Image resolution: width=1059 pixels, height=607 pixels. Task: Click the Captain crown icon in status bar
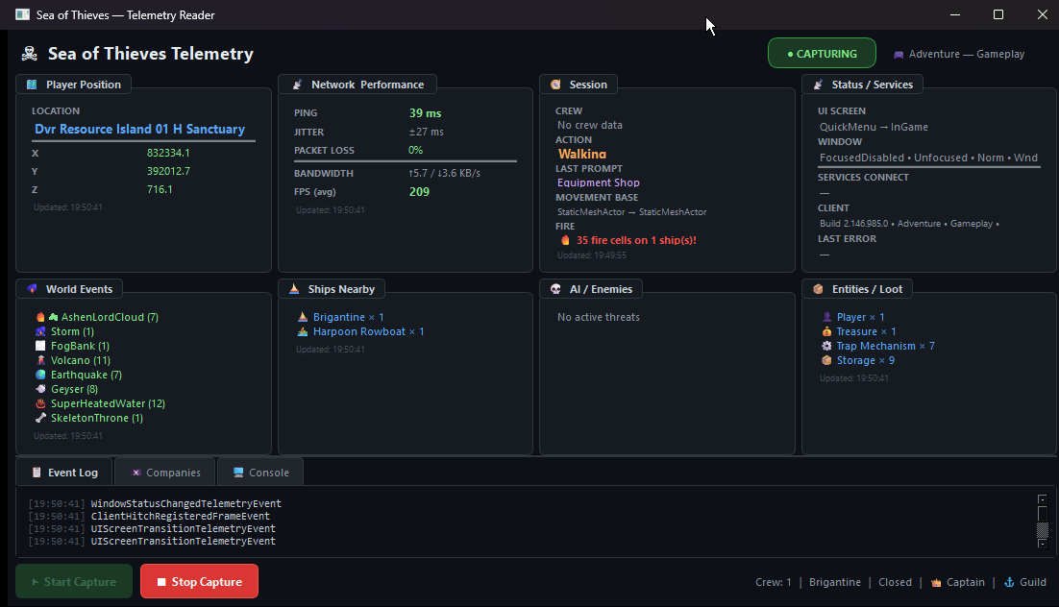point(935,582)
